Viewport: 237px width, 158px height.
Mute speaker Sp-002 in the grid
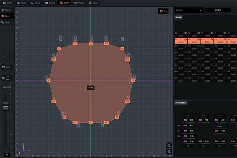(199, 33)
